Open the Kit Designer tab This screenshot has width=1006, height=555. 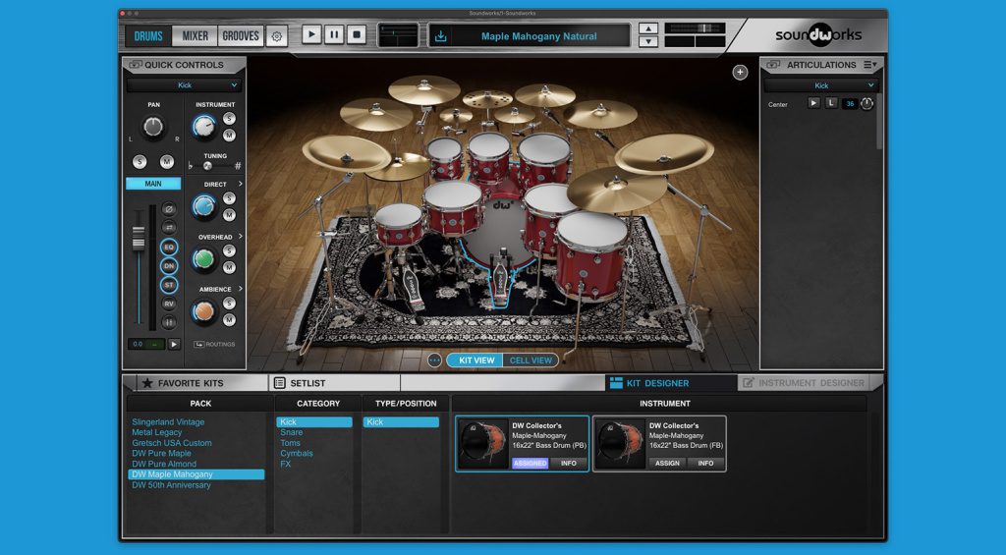pos(670,383)
